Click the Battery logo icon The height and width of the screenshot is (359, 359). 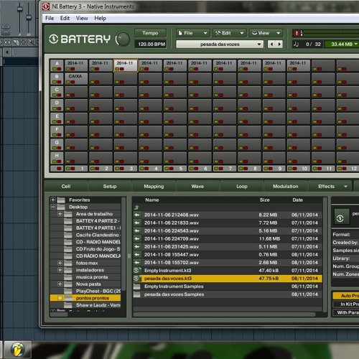pyautogui.click(x=54, y=39)
